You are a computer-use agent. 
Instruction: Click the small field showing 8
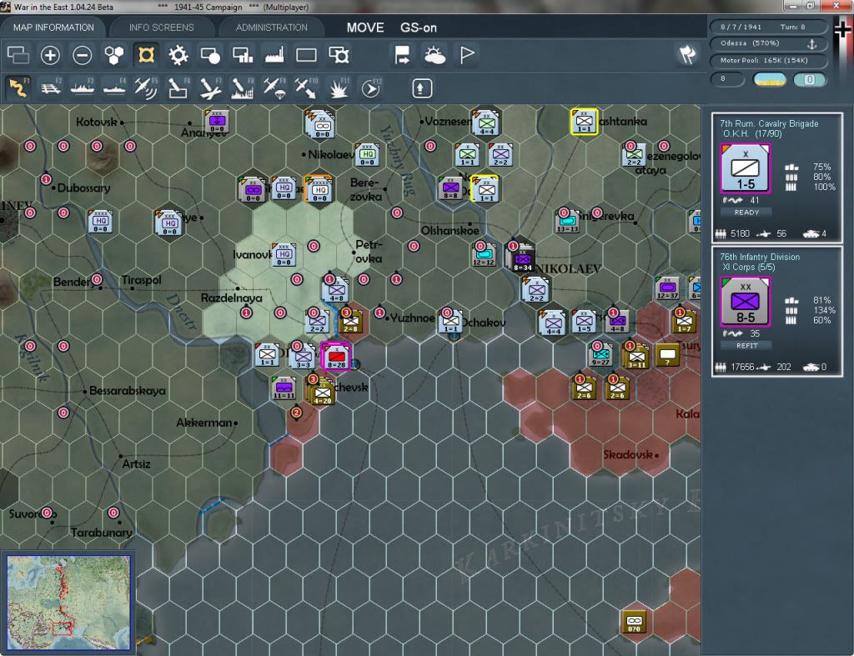point(727,79)
